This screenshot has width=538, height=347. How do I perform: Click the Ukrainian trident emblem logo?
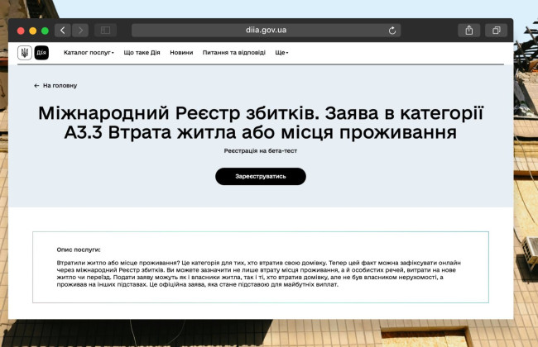(x=25, y=53)
